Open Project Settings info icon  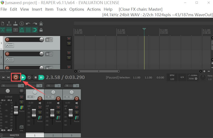click(x=21, y=23)
